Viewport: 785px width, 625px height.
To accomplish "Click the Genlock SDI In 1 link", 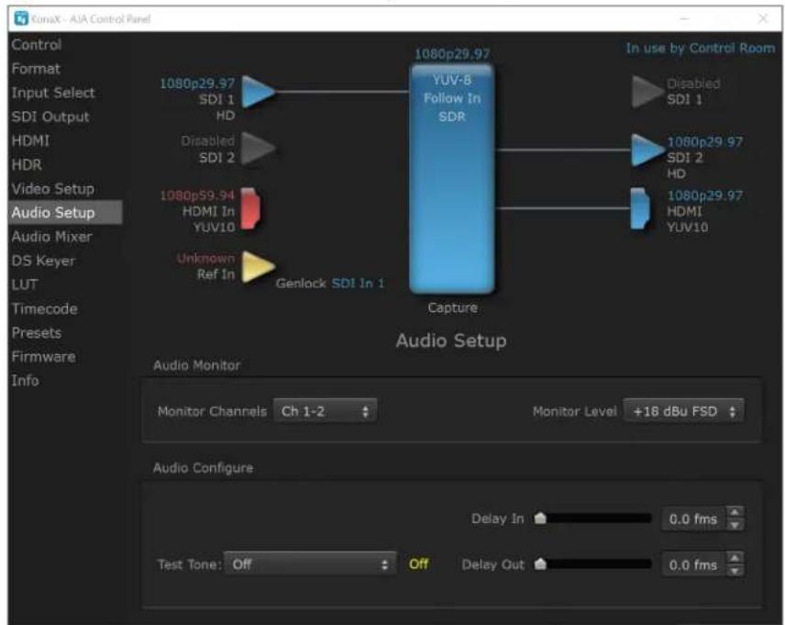I will pos(358,284).
